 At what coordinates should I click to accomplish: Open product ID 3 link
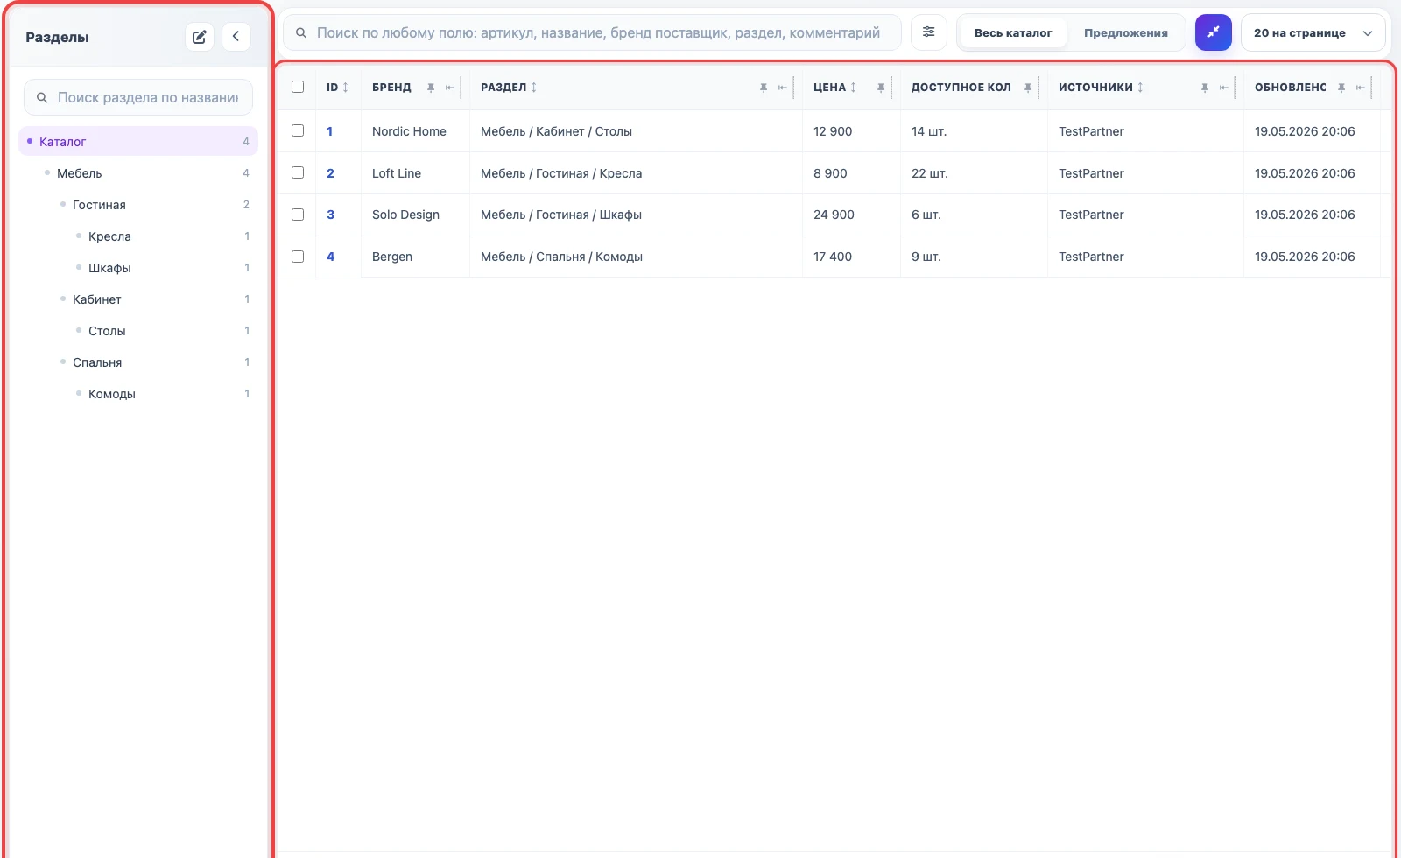point(330,214)
